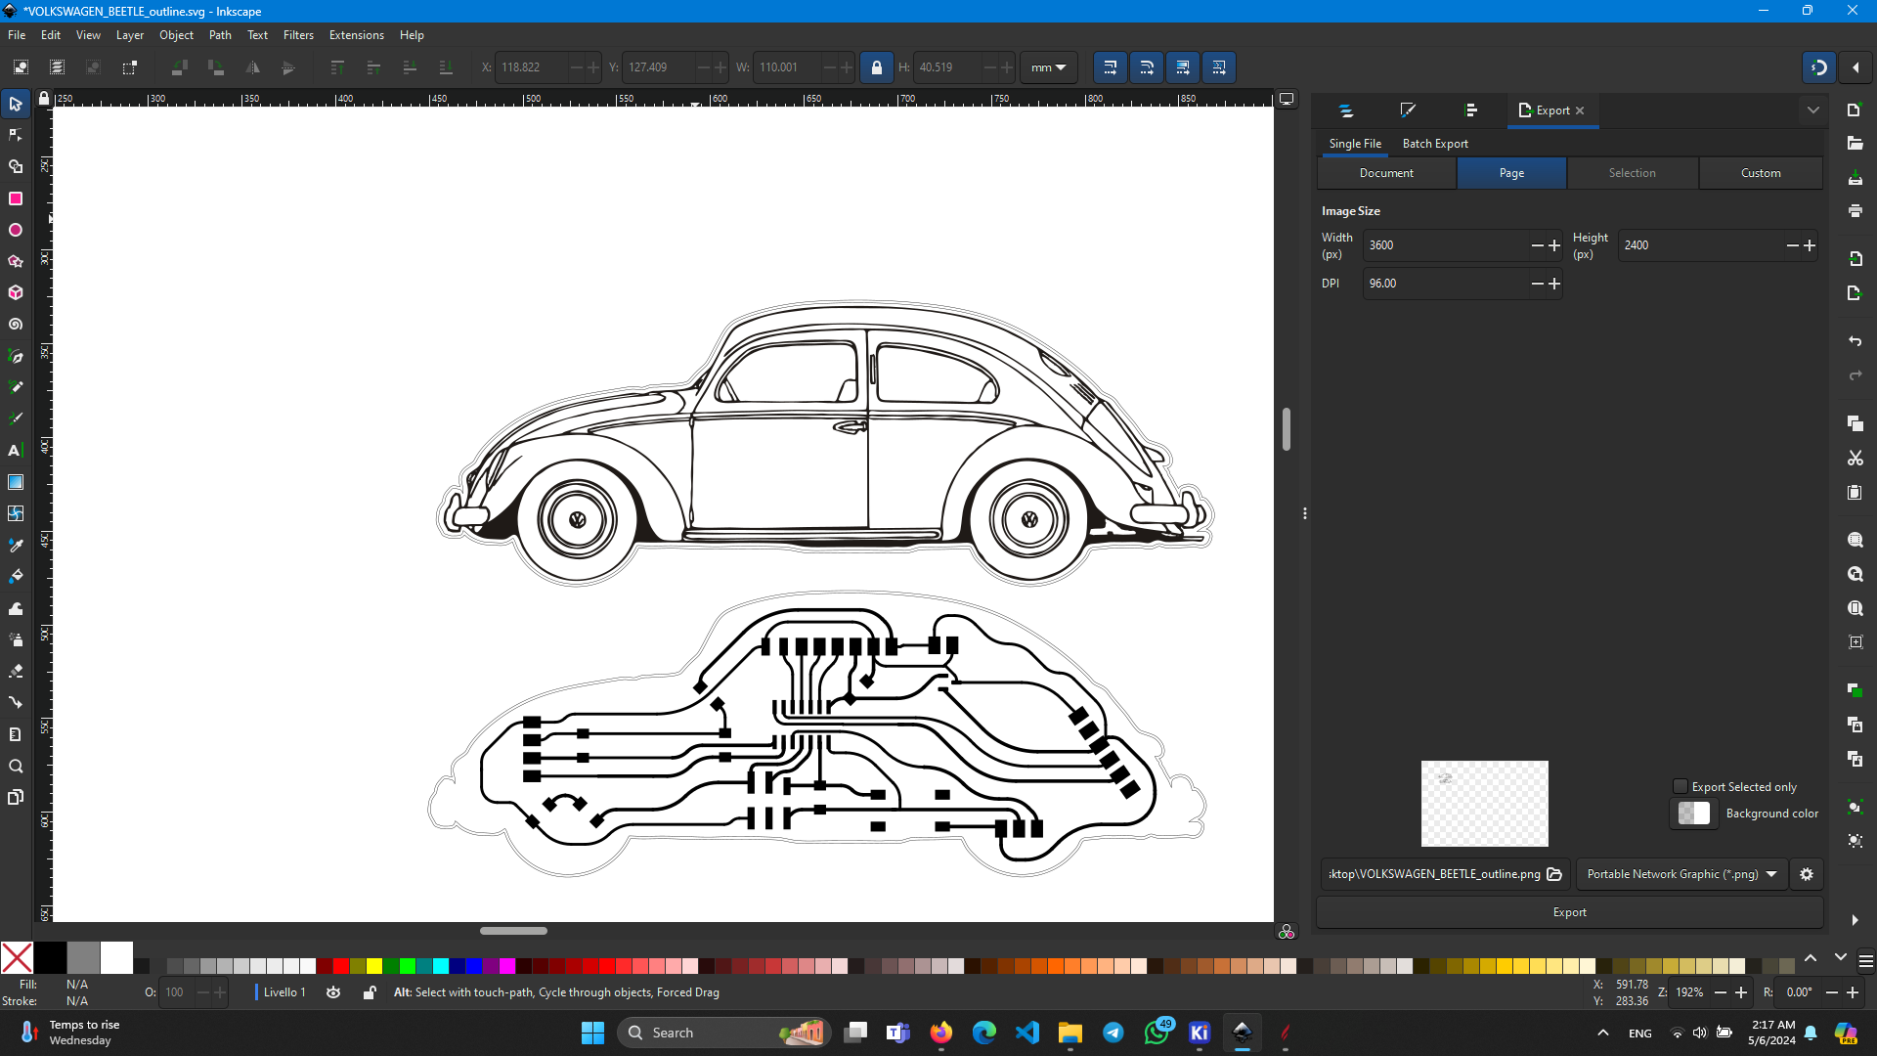Select the Paint Bucket tool
This screenshot has width=1877, height=1056.
[x=16, y=577]
